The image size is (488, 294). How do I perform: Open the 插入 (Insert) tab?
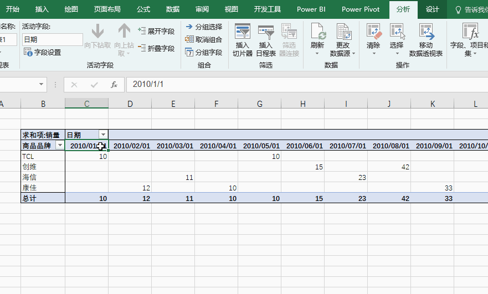pos(42,9)
